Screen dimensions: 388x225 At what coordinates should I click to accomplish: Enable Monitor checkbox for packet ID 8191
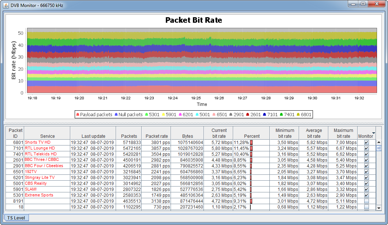[366, 201]
